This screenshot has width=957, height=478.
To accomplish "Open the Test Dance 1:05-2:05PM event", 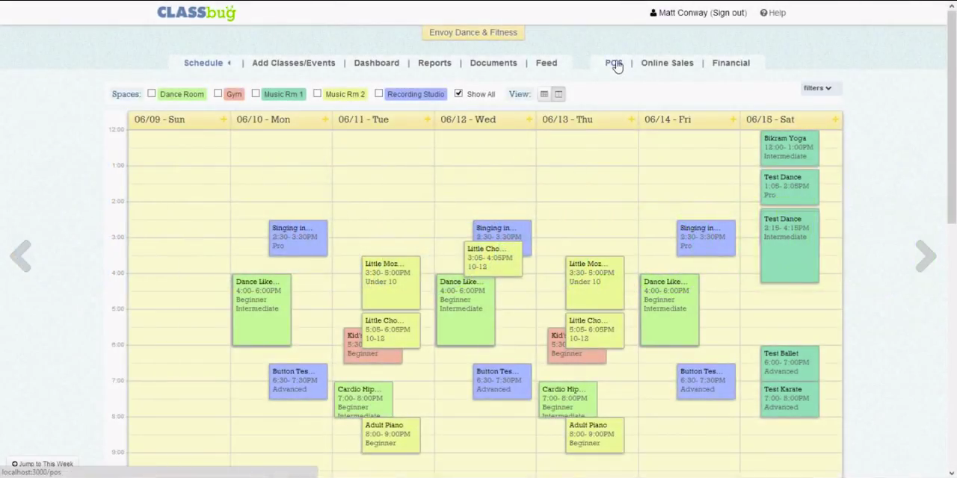I will [x=790, y=187].
